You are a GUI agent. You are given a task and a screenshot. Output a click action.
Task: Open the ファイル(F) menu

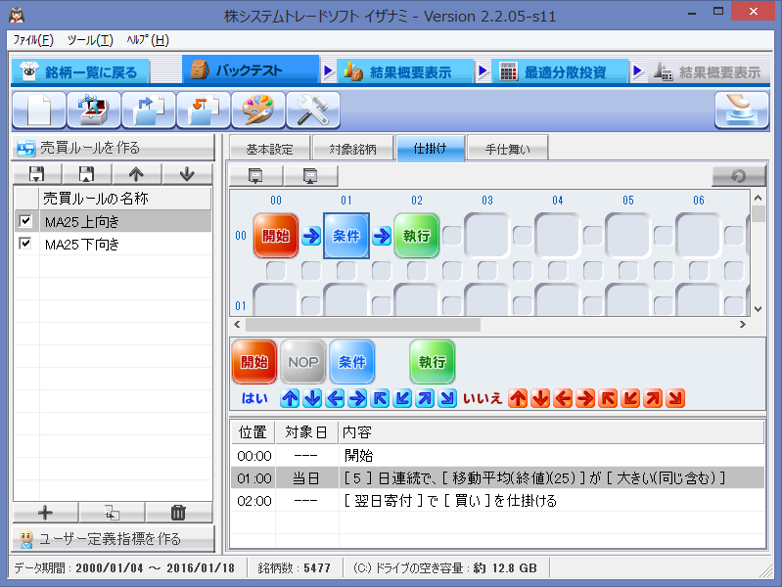pyautogui.click(x=33, y=40)
